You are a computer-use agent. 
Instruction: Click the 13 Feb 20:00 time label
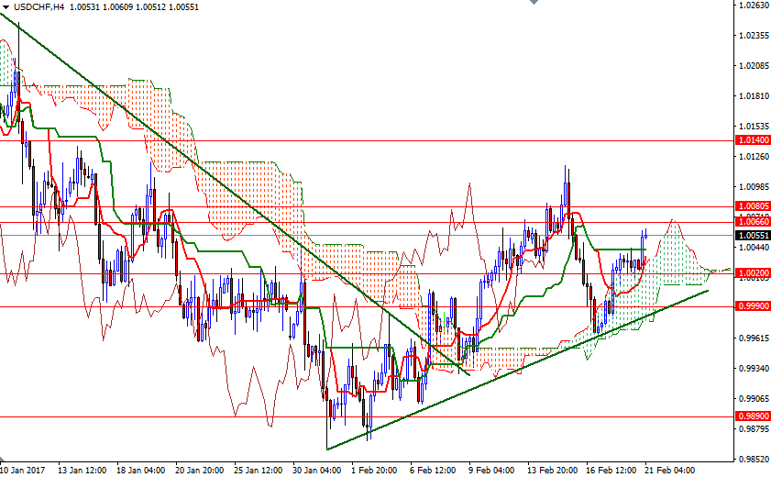coord(552,470)
